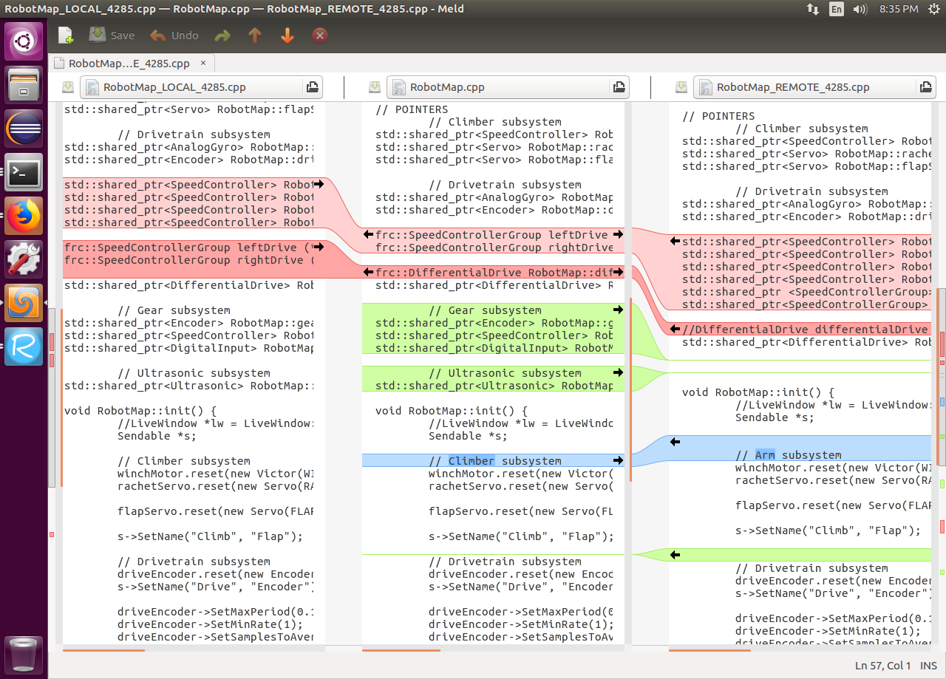The width and height of the screenshot is (946, 679).
Task: Open system settings tools in the dock
Action: click(x=24, y=259)
